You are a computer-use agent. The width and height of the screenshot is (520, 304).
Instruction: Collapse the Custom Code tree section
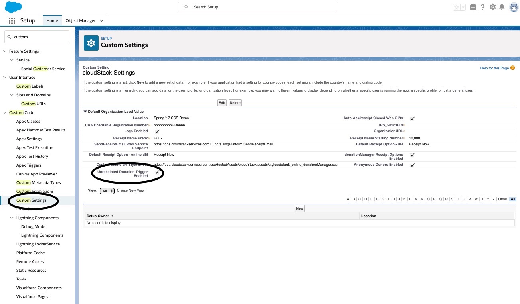pos(5,112)
